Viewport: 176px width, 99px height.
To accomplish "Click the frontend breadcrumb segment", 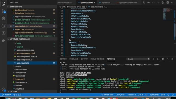I will tap(71, 7).
